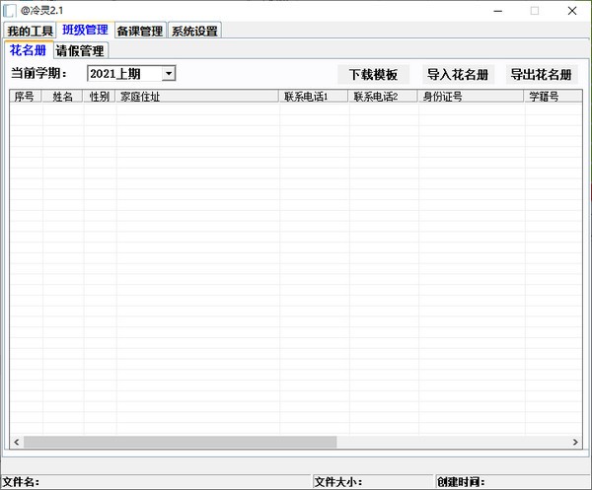This screenshot has width=592, height=490.
Task: Click the horizontal scrollbar thumb
Action: pyautogui.click(x=180, y=442)
